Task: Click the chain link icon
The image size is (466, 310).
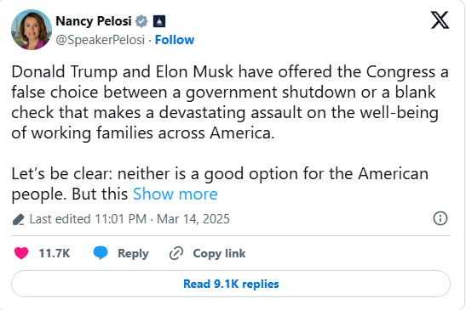Action: (176, 253)
